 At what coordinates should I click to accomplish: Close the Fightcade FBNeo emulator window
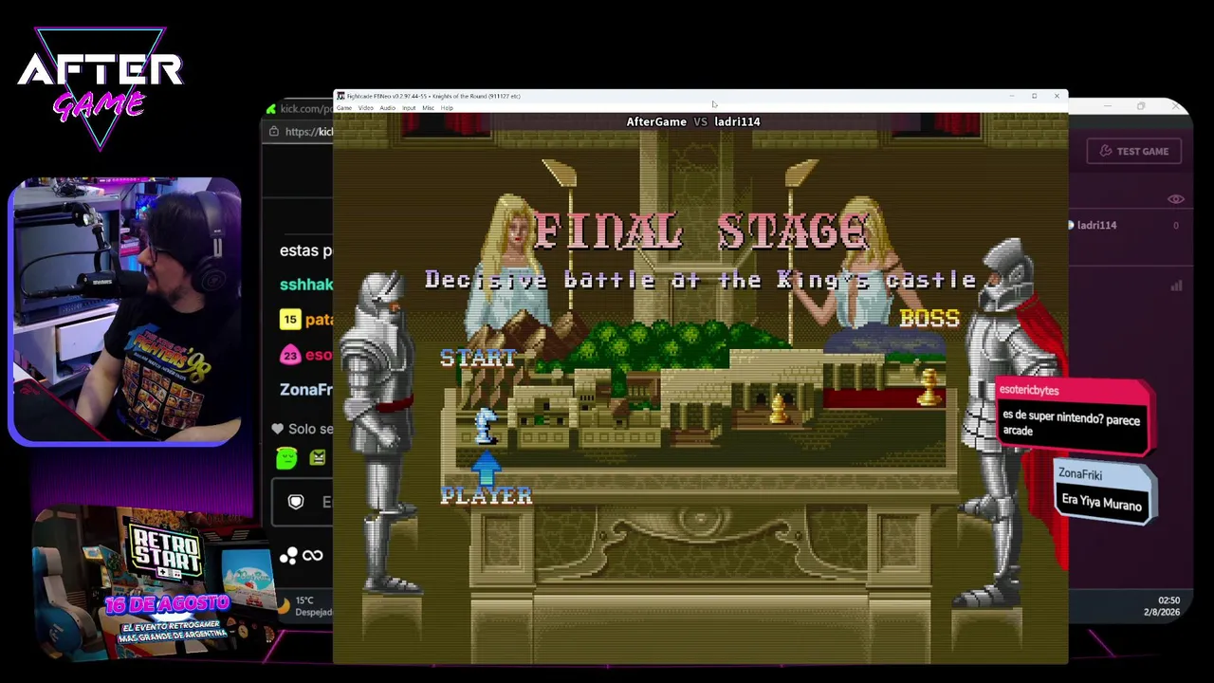[x=1057, y=96]
